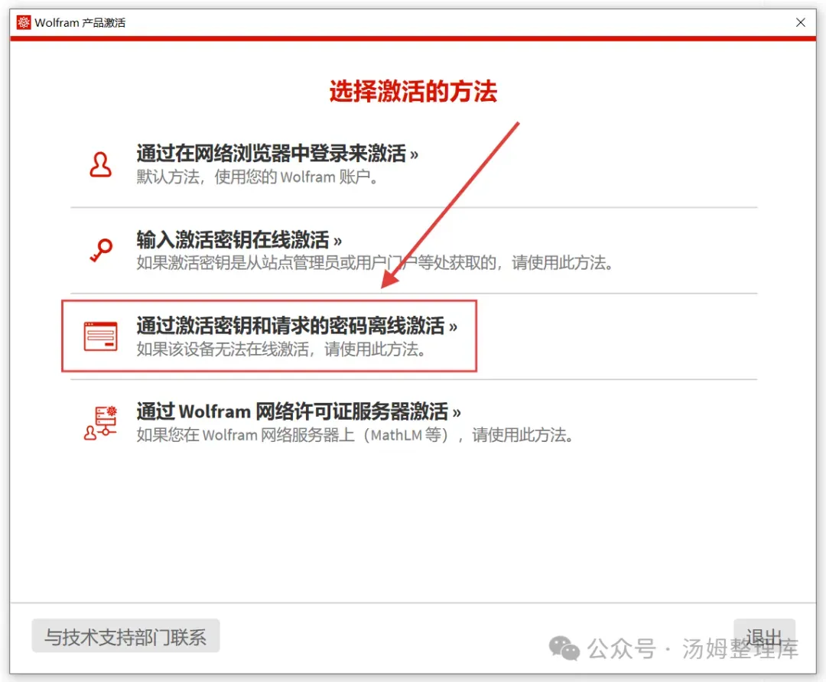Choose 输入激活密钥在线激活 option

coord(239,239)
